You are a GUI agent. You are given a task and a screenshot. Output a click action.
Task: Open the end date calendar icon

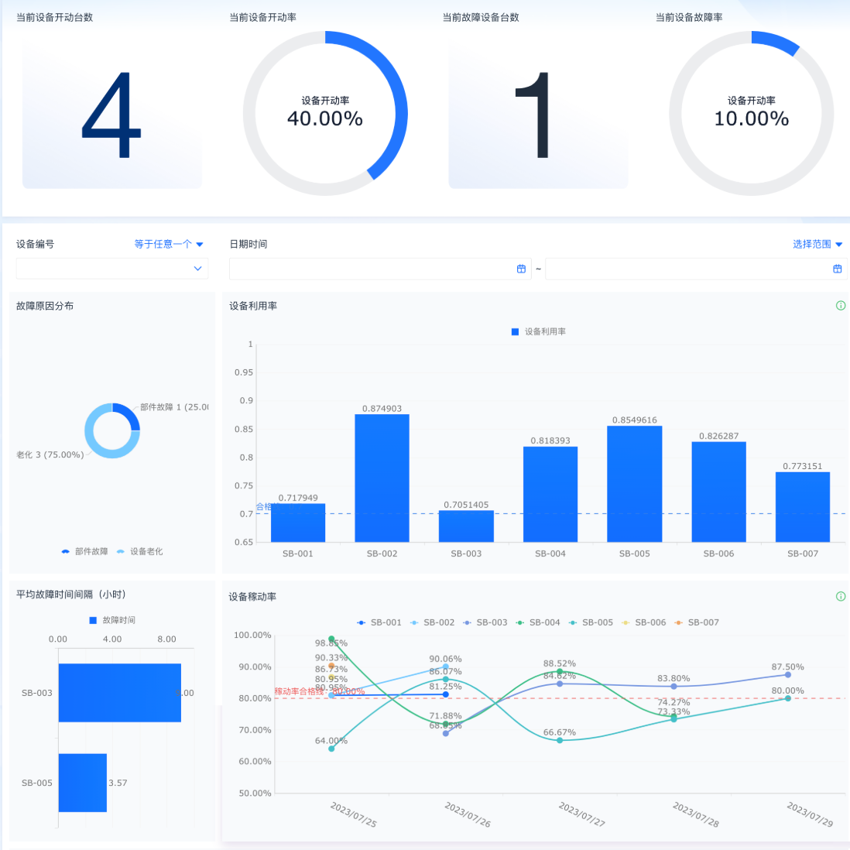[837, 269]
